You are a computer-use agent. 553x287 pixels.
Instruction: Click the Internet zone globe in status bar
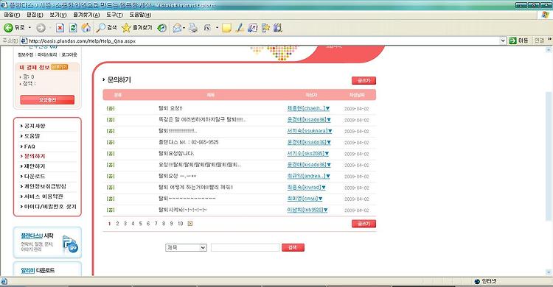coord(477,281)
